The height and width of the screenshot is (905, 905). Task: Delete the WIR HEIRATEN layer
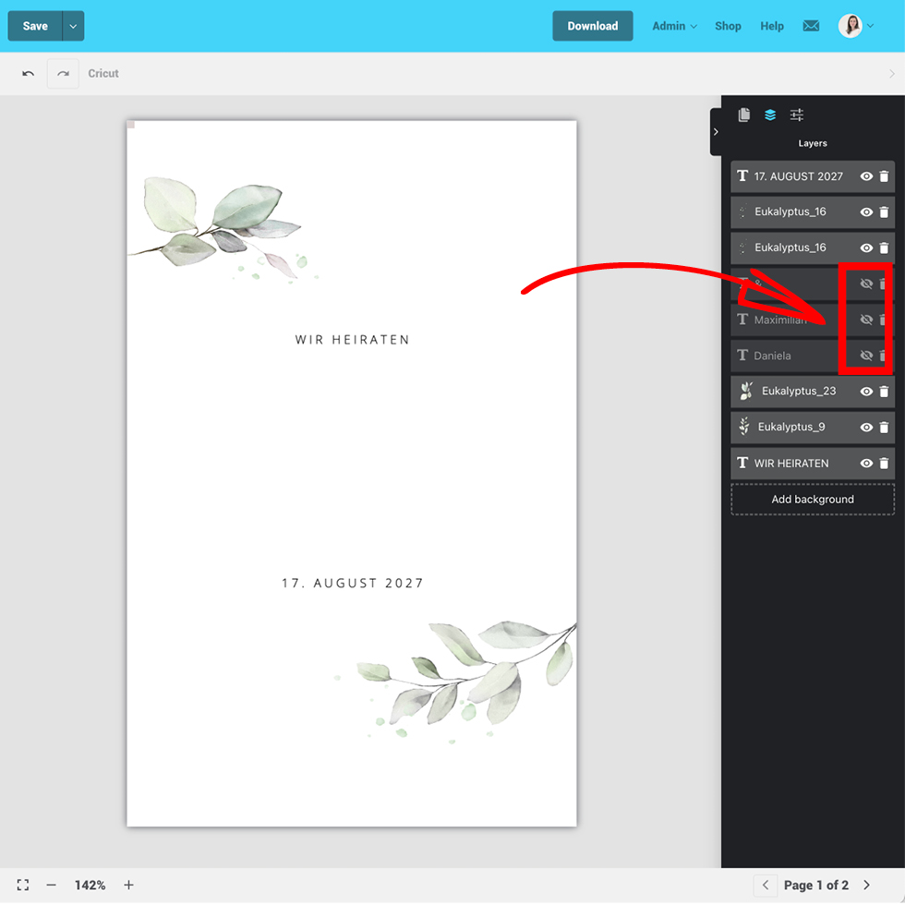pyautogui.click(x=884, y=464)
